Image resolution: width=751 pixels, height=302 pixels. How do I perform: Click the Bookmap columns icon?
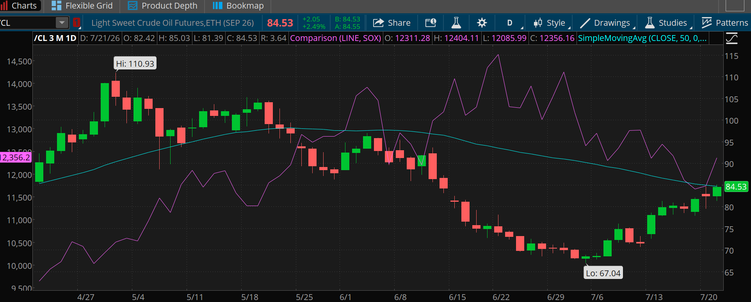click(217, 5)
